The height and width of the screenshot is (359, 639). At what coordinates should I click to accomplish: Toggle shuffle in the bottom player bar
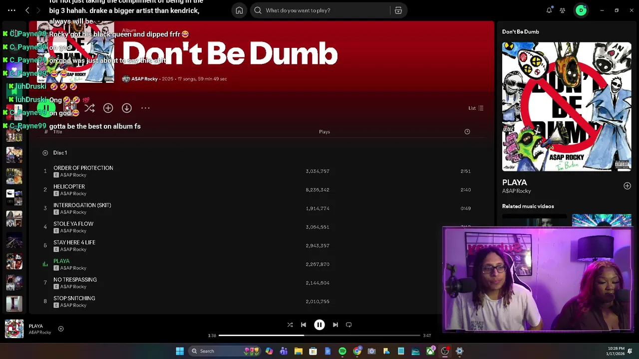(x=290, y=325)
